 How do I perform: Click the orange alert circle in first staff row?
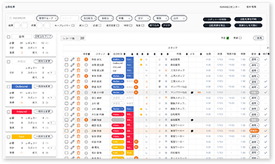pyautogui.click(x=86, y=59)
